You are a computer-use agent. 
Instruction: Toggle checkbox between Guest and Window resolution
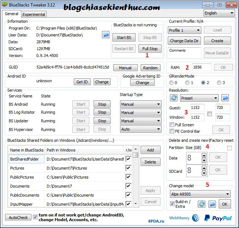[210, 114]
